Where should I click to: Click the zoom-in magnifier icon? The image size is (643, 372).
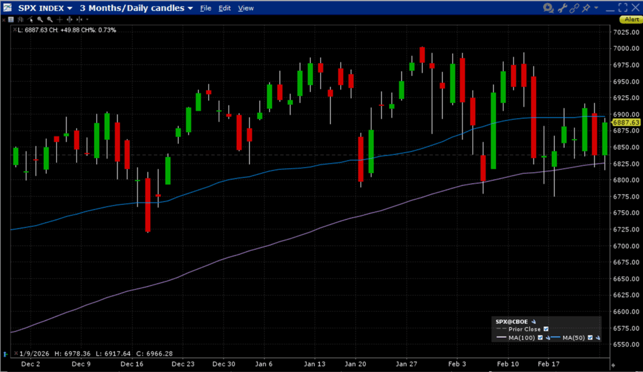tap(40, 19)
